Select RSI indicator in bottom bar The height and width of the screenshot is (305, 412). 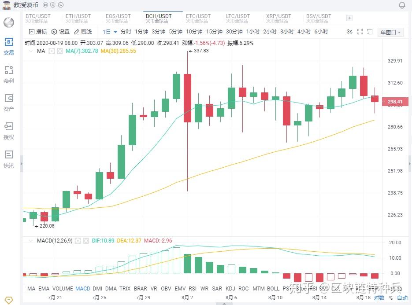193,288
